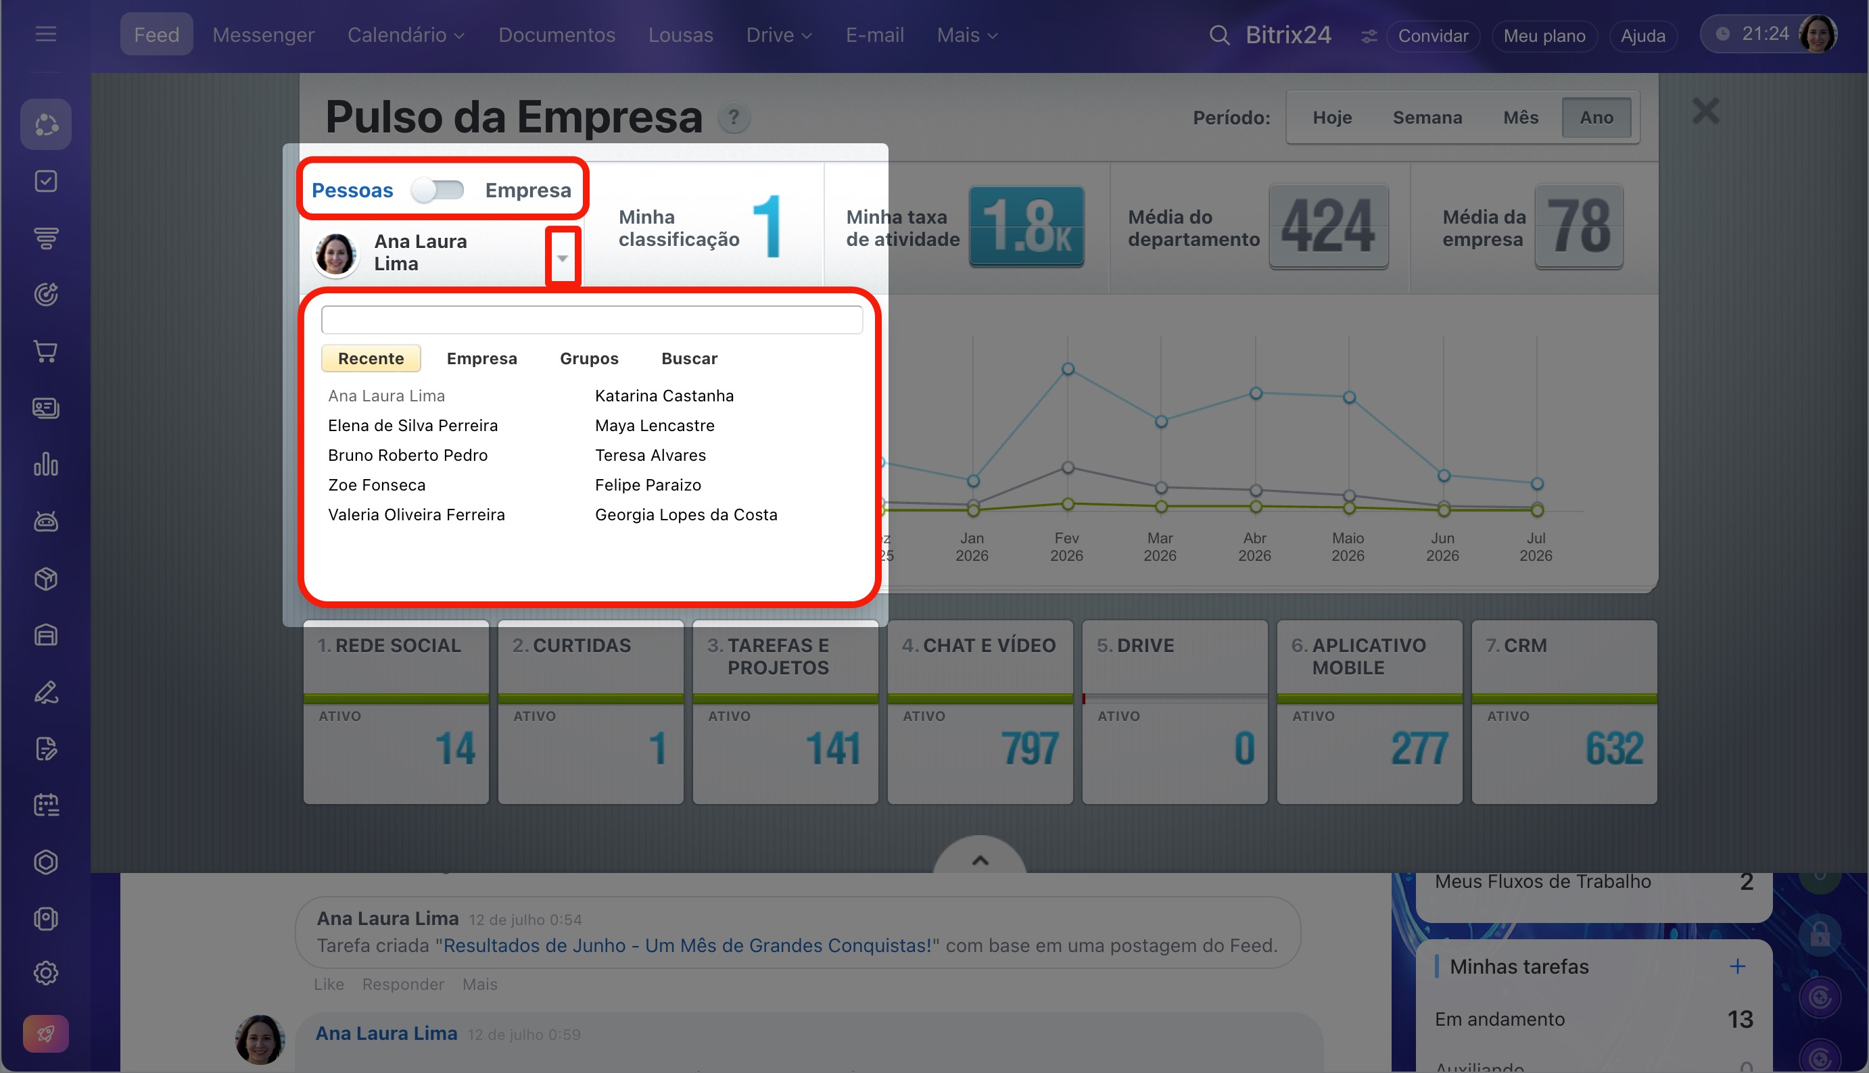Select Maya Lencastre from list

pos(655,425)
